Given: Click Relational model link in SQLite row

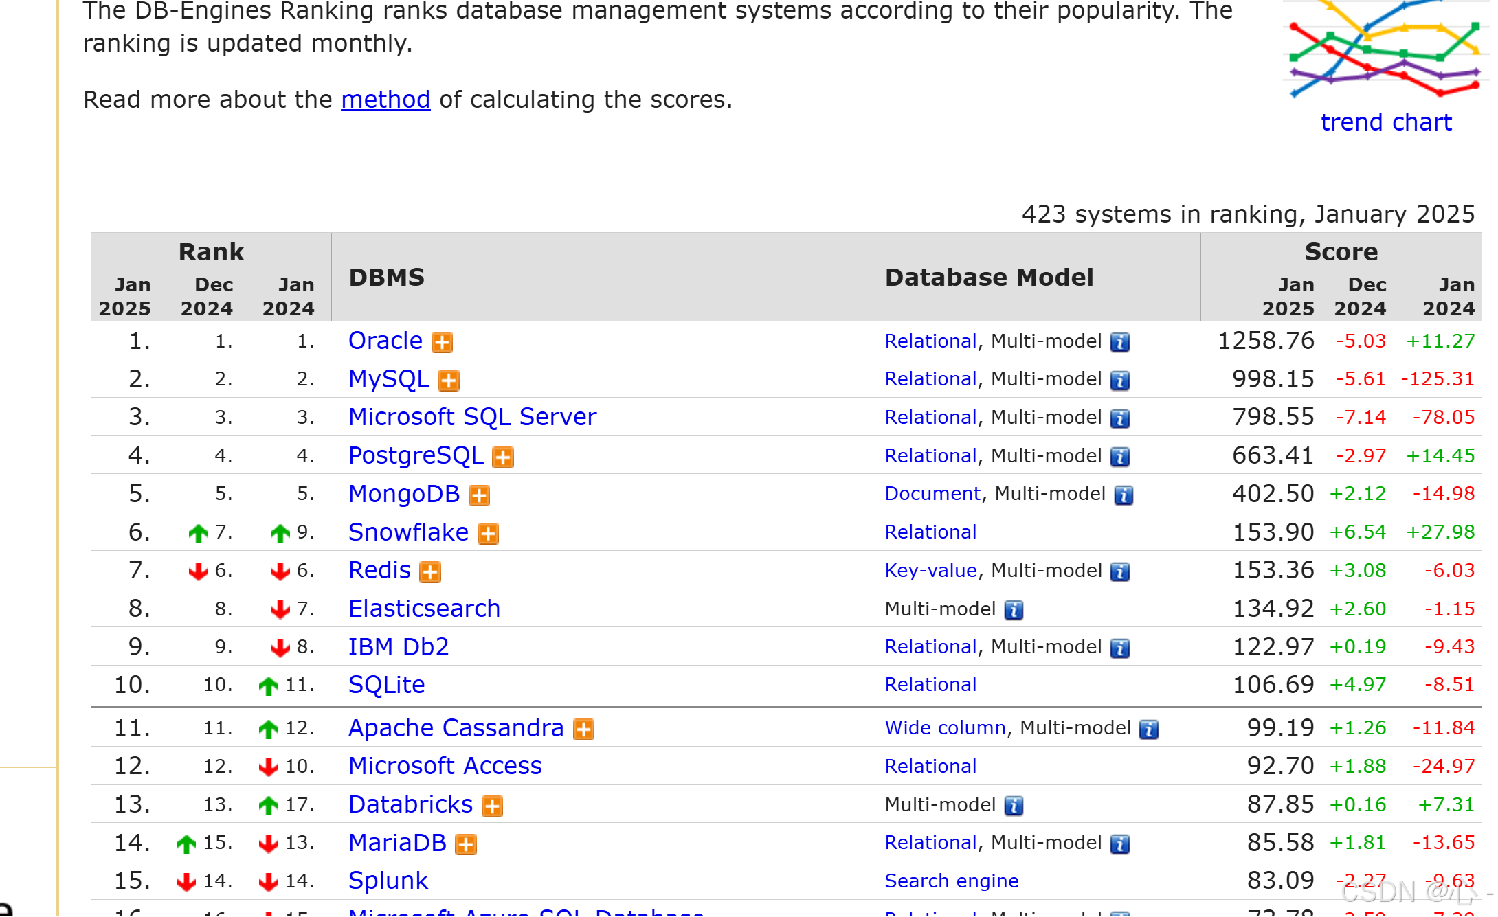Looking at the screenshot, I should click(x=930, y=685).
